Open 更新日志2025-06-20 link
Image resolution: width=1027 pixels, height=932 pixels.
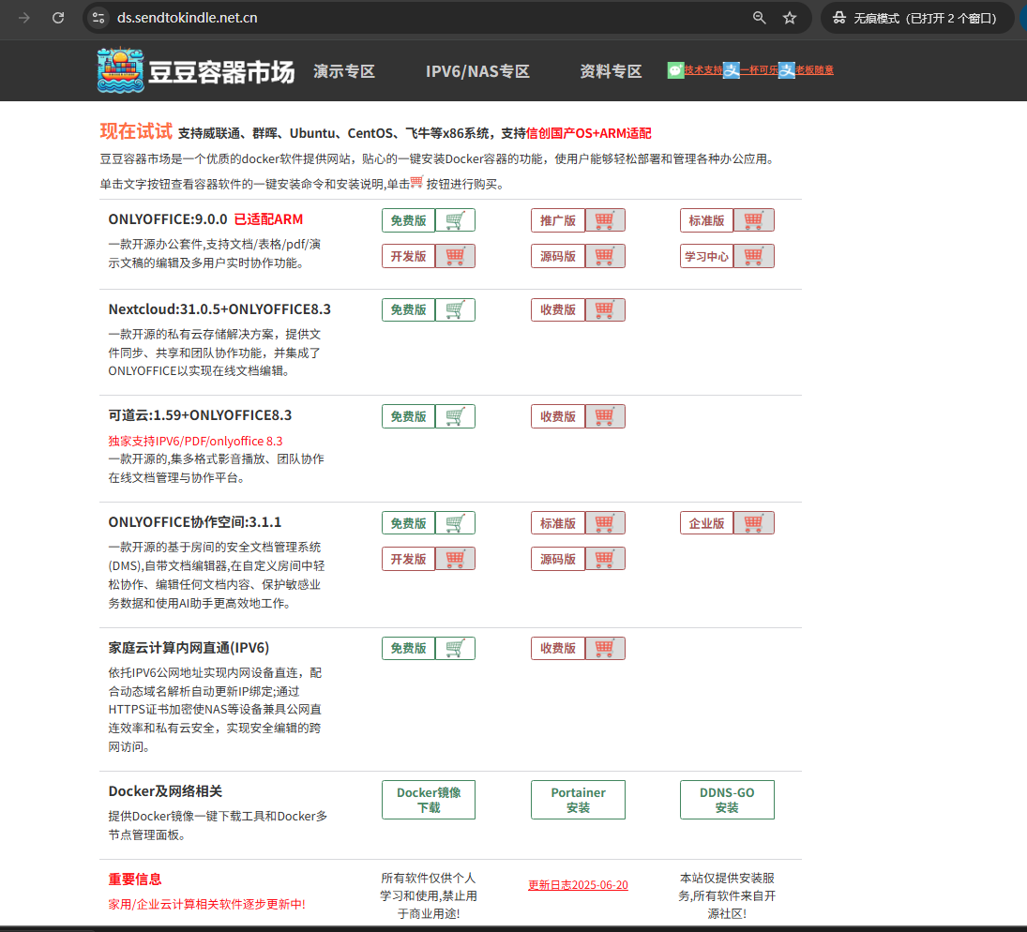point(578,885)
